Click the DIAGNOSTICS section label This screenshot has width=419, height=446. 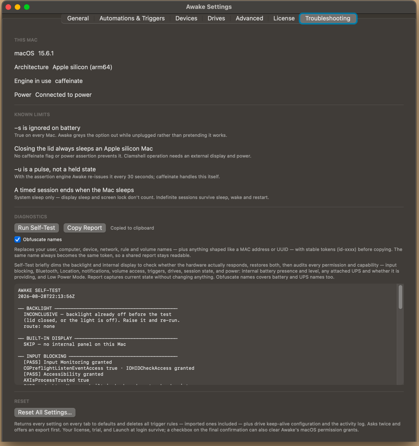pyautogui.click(x=31, y=217)
